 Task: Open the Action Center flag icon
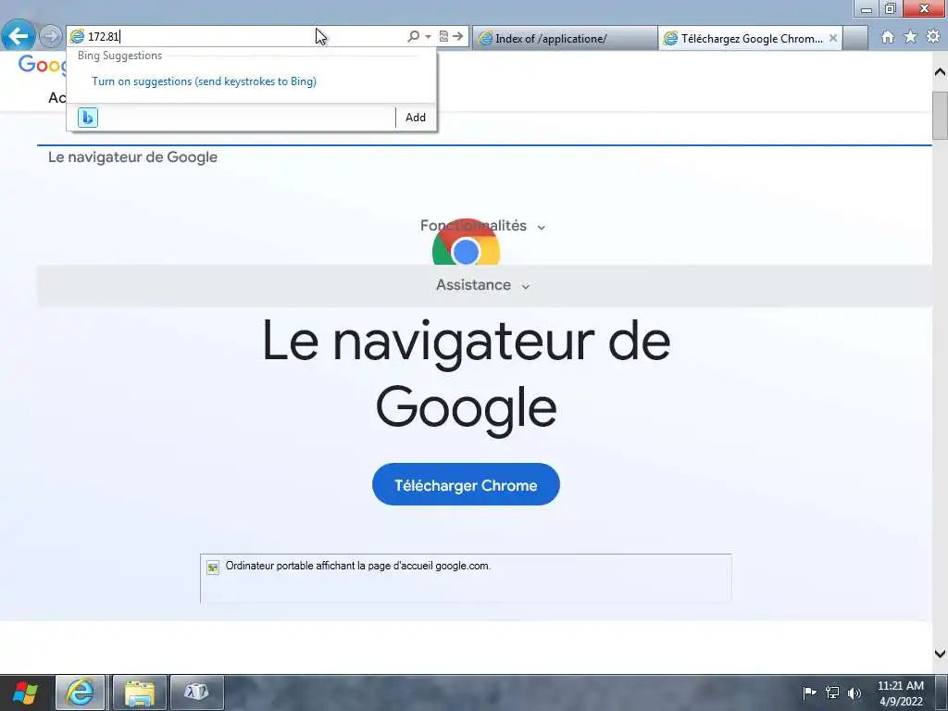(809, 692)
